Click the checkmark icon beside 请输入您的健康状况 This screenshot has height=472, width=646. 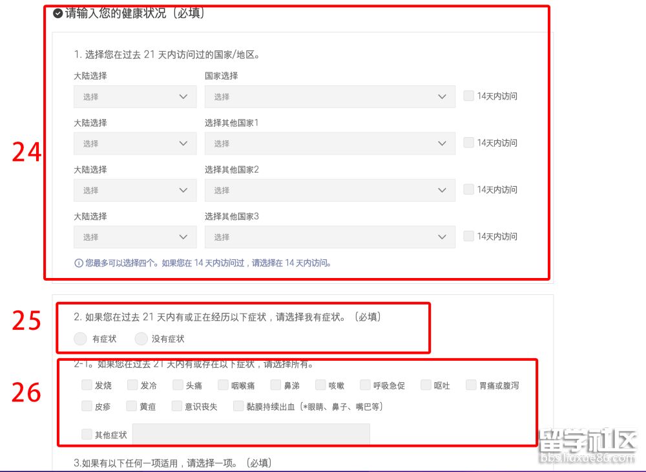pyautogui.click(x=58, y=14)
